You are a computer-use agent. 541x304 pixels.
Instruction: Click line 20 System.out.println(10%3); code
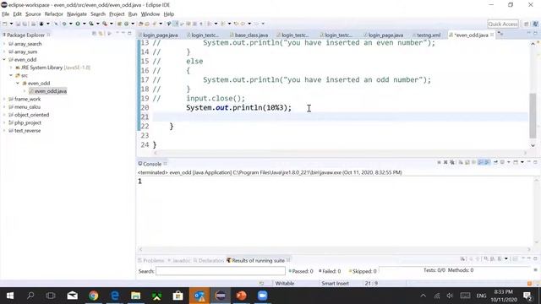point(238,107)
